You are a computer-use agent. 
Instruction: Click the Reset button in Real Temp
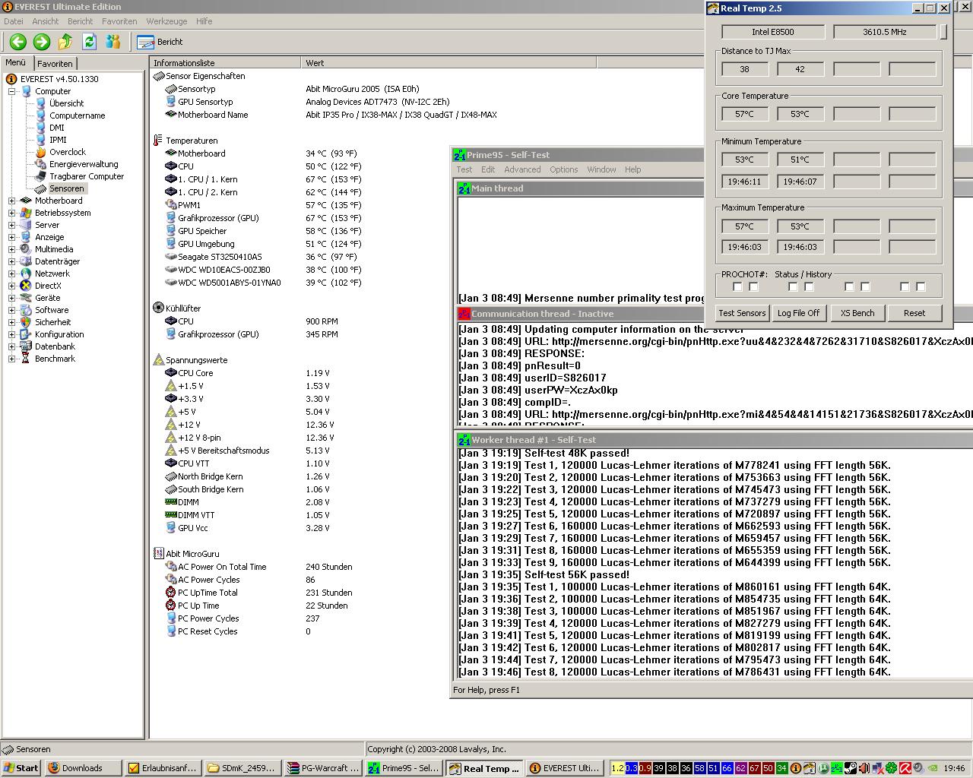coord(914,313)
